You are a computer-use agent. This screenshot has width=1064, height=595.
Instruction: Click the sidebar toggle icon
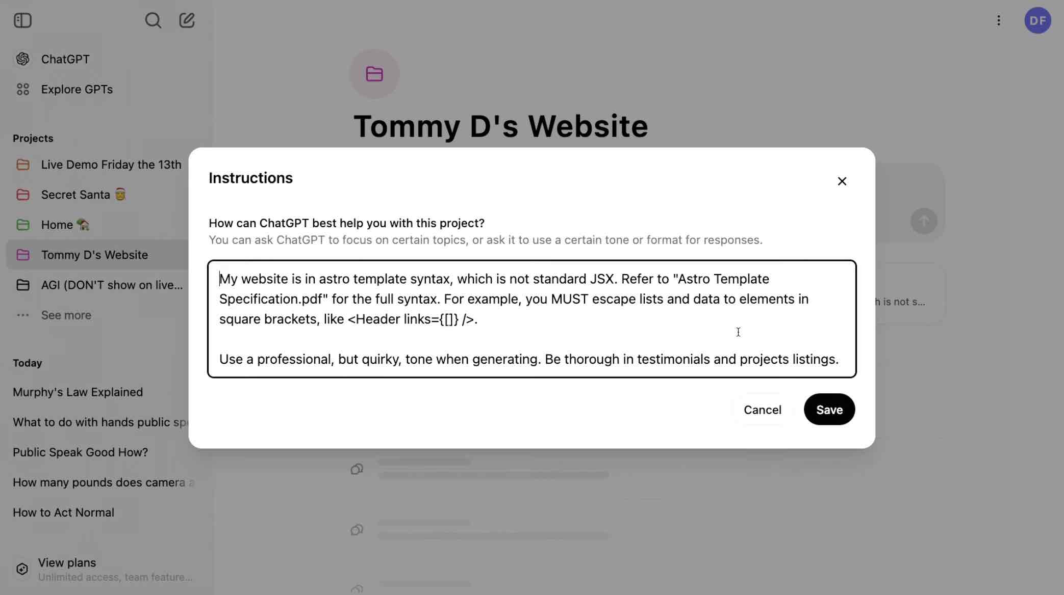(x=22, y=20)
